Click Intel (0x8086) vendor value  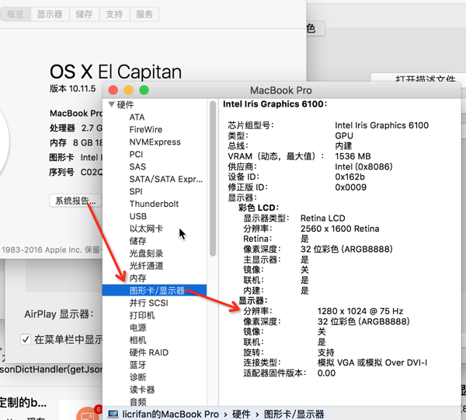363,166
